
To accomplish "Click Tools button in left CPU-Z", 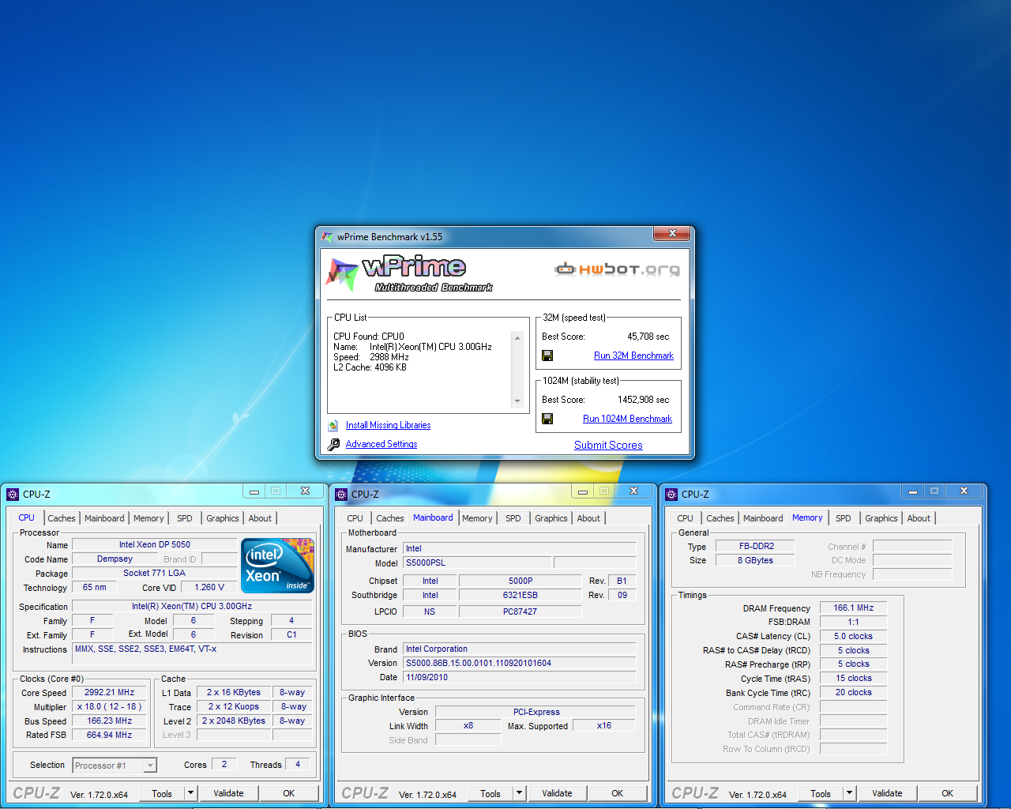I will [x=162, y=793].
